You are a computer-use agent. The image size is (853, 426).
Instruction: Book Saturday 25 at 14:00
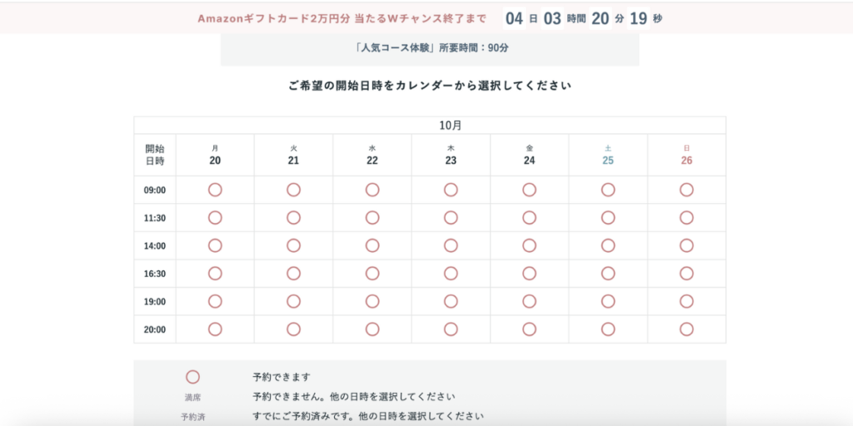point(608,245)
